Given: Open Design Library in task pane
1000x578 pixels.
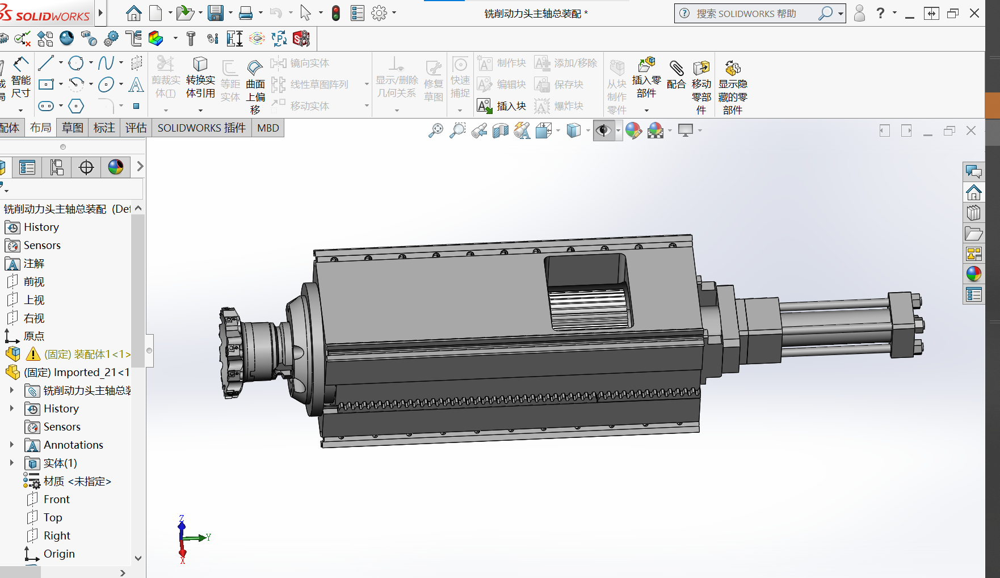Looking at the screenshot, I should [974, 213].
